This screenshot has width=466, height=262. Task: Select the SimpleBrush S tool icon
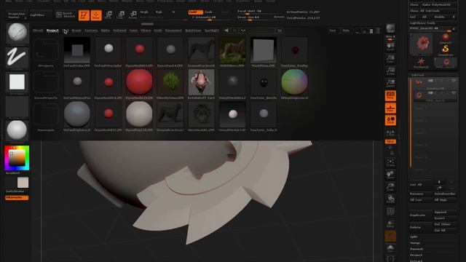[445, 49]
